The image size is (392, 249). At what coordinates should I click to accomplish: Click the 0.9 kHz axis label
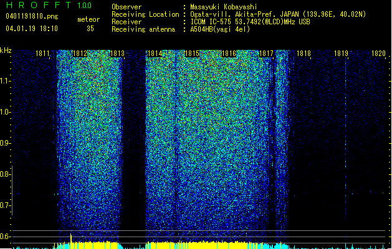5,143
